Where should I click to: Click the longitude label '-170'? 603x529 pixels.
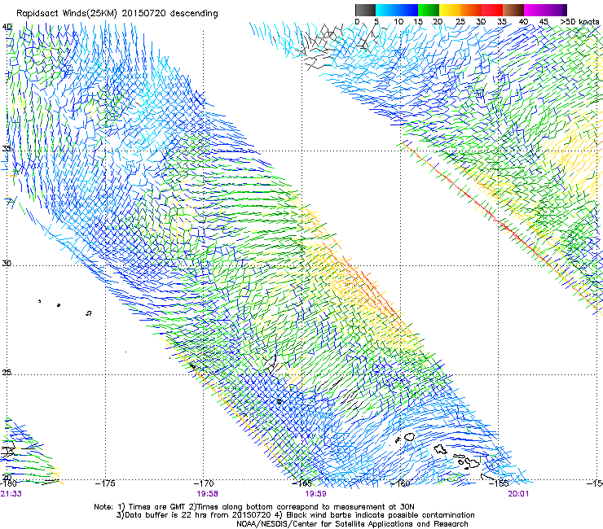click(204, 483)
